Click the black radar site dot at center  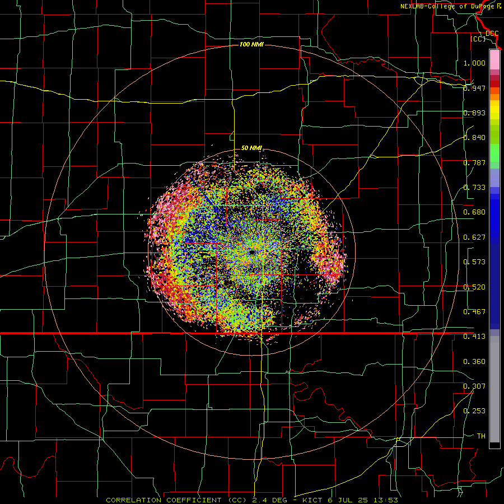pyautogui.click(x=252, y=253)
